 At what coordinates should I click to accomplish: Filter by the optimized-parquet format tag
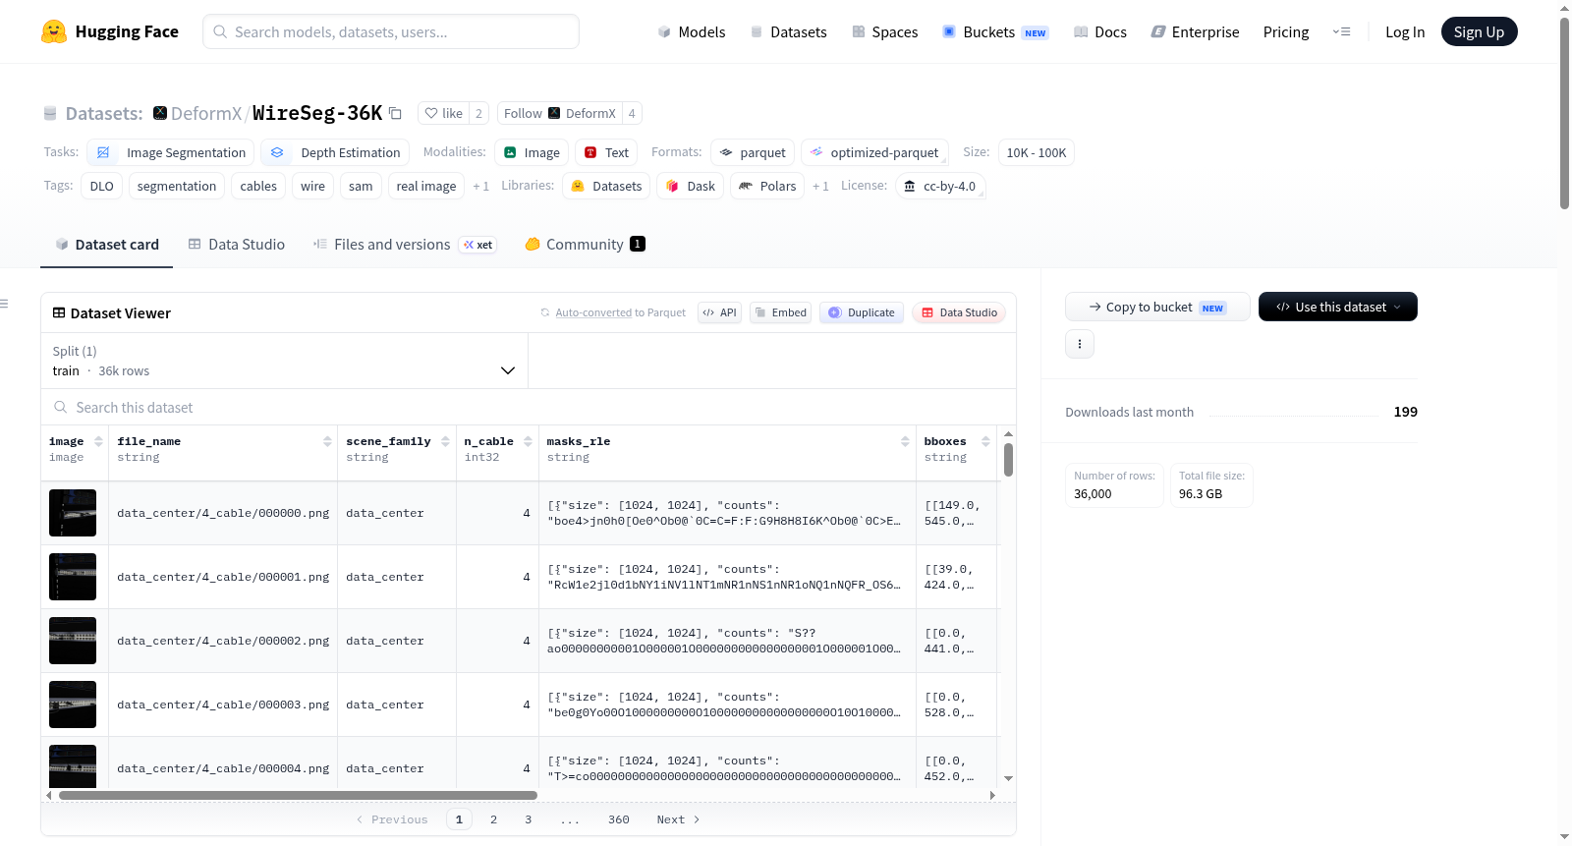coord(875,152)
